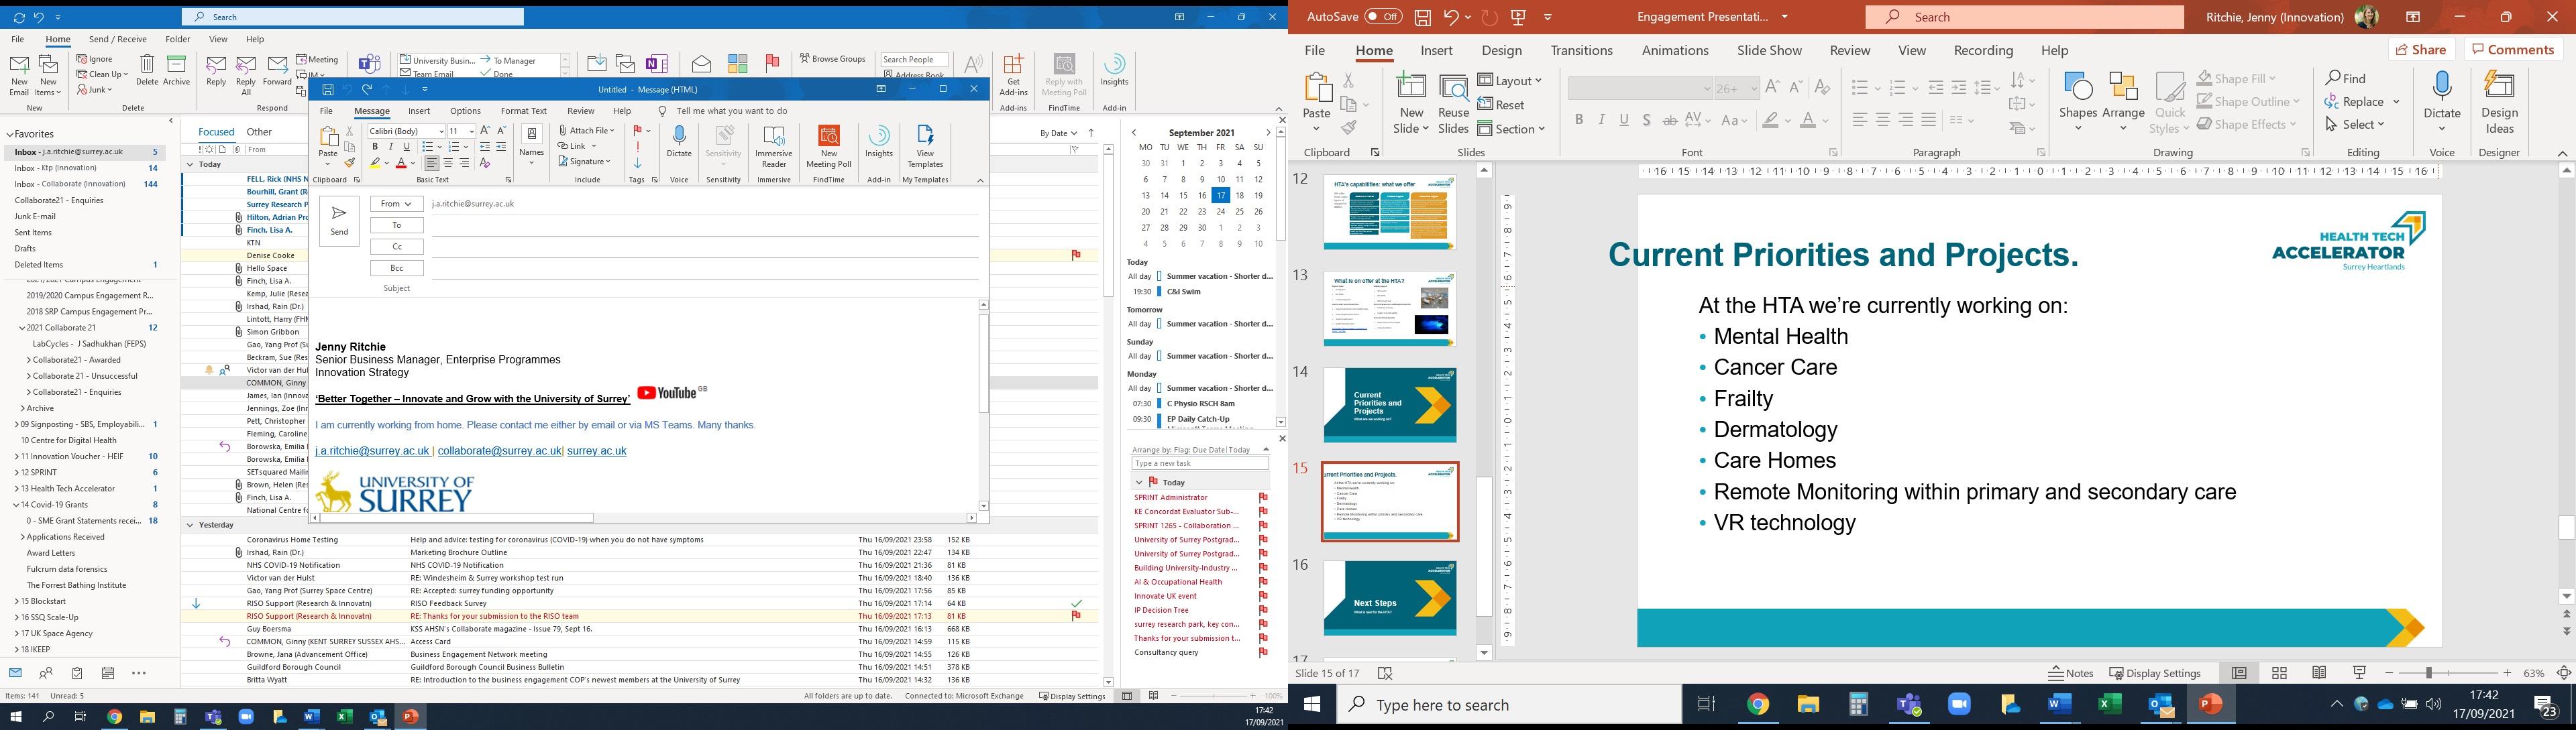
Task: Open Design Ideas in PowerPoint
Action: click(x=2499, y=104)
